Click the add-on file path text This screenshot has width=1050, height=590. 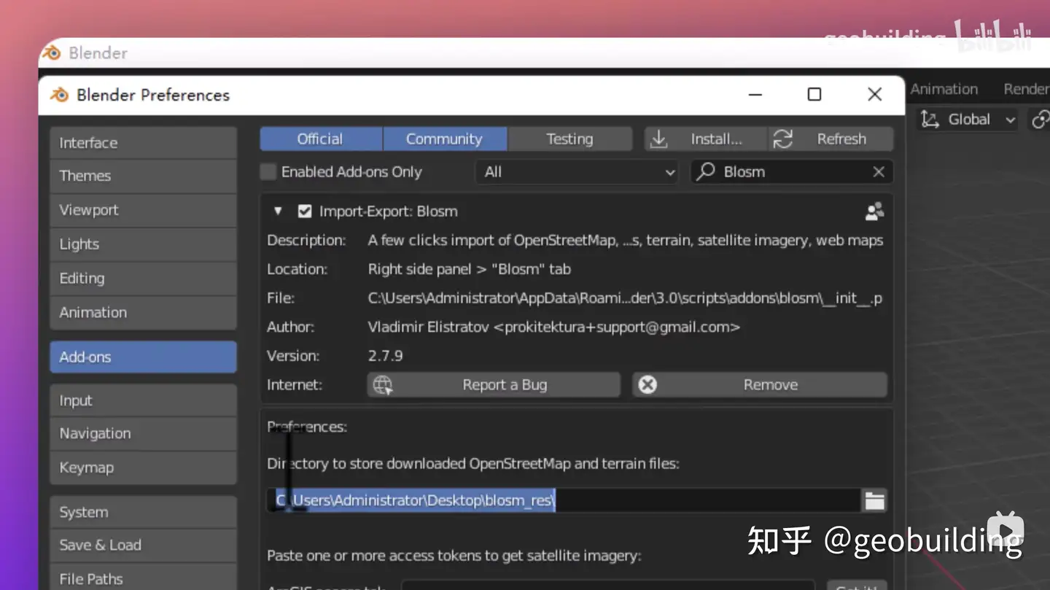pyautogui.click(x=625, y=298)
